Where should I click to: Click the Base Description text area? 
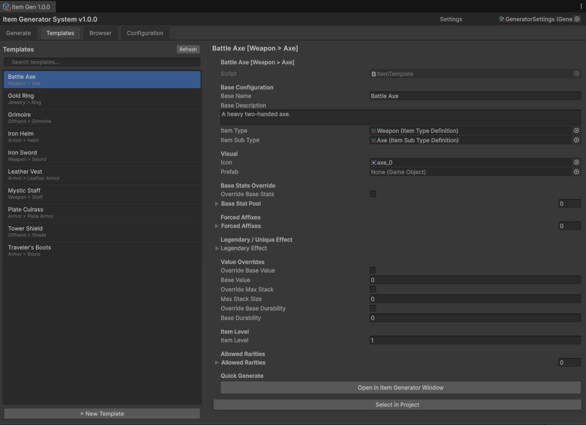[x=400, y=117]
